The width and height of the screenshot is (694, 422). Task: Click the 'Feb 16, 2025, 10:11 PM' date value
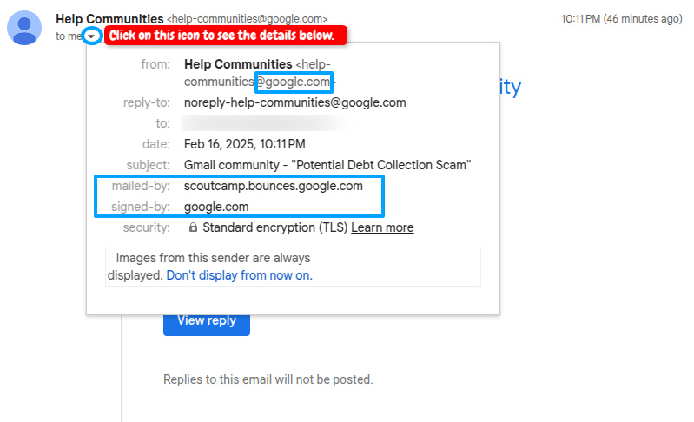pyautogui.click(x=244, y=144)
